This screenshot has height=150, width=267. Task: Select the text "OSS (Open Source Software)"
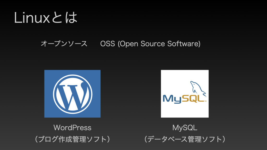[x=150, y=44]
